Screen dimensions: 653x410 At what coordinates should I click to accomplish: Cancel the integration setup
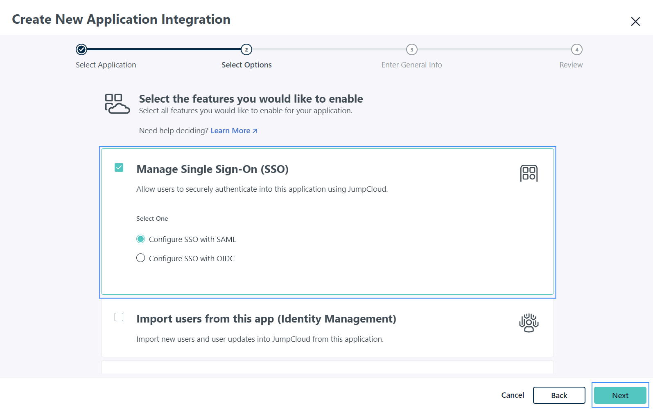point(512,395)
